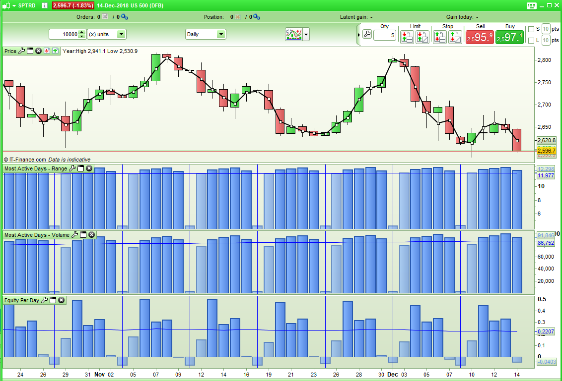The height and width of the screenshot is (381, 562).
Task: Click the Qty input field
Action: point(385,35)
